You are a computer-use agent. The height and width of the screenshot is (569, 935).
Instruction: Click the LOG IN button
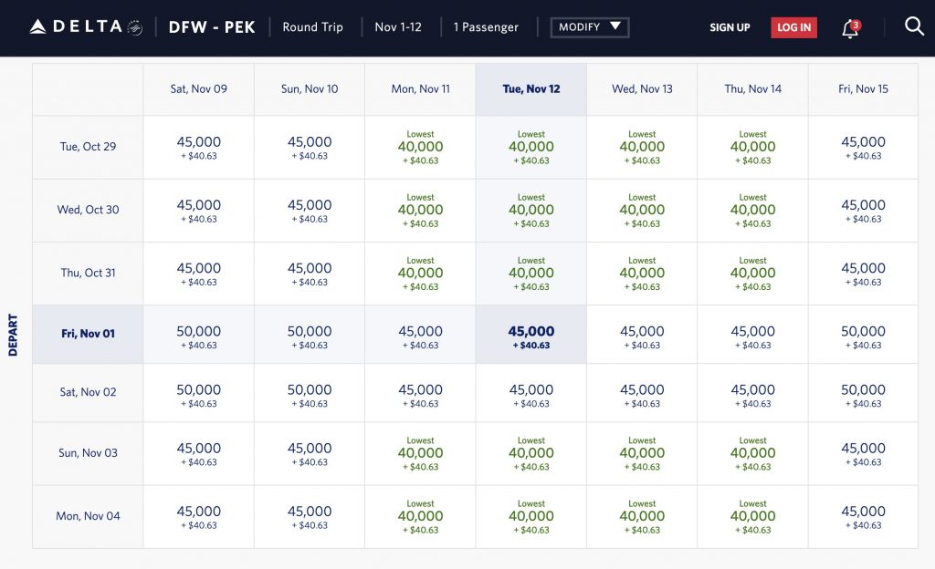pos(793,27)
